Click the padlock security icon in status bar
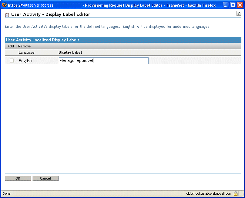The width and height of the screenshot is (245, 198). tap(236, 193)
